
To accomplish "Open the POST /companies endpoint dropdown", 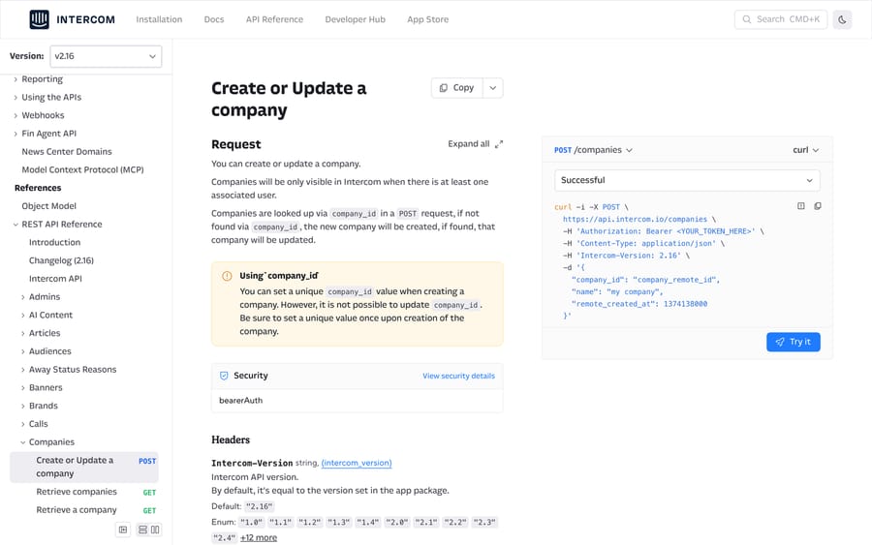I will 593,150.
